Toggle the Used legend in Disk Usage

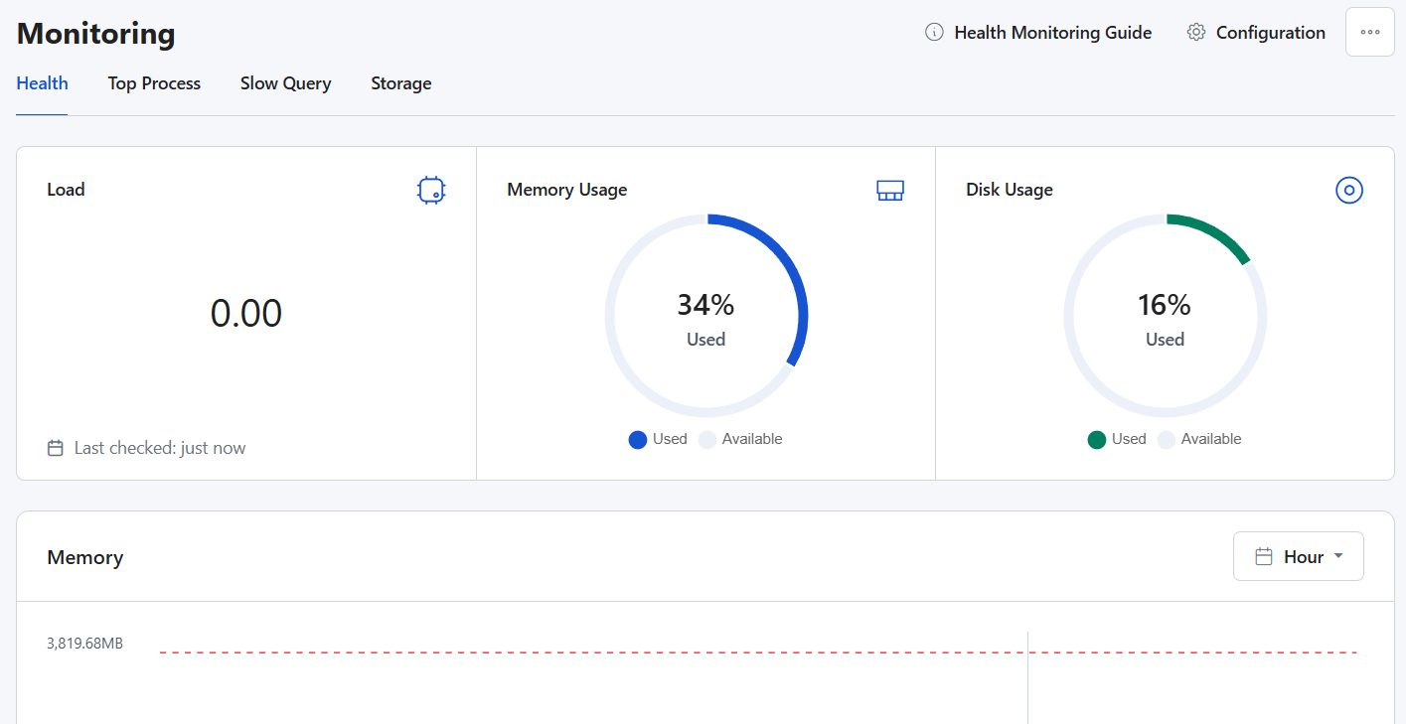(1117, 439)
